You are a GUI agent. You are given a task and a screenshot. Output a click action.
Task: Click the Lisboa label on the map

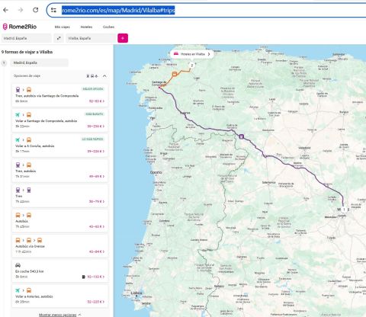tap(136, 293)
